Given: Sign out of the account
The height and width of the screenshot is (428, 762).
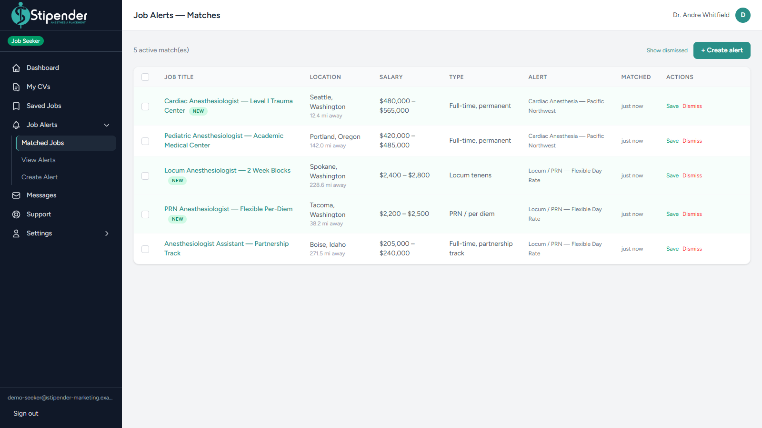Looking at the screenshot, I should (x=26, y=414).
